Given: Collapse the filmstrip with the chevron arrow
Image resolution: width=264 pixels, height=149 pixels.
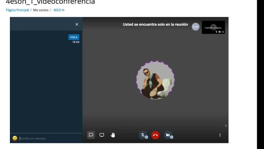Looking at the screenshot, I should tap(226, 126).
